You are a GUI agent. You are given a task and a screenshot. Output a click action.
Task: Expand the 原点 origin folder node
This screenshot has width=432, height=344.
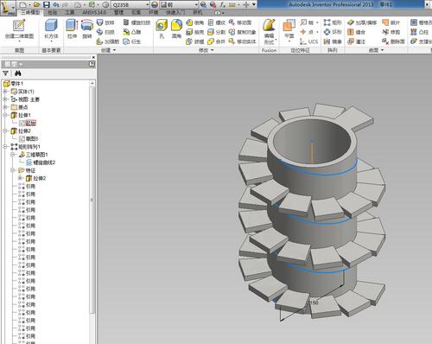pos(5,107)
